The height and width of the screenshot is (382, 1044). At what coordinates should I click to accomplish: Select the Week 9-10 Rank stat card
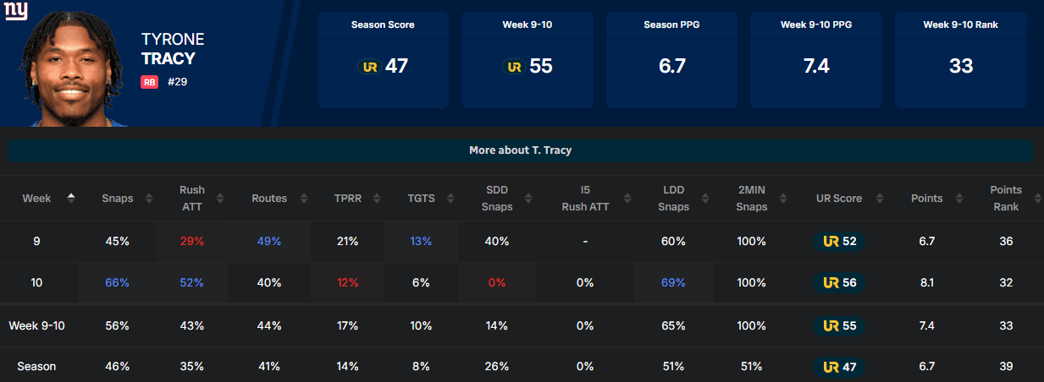click(960, 59)
